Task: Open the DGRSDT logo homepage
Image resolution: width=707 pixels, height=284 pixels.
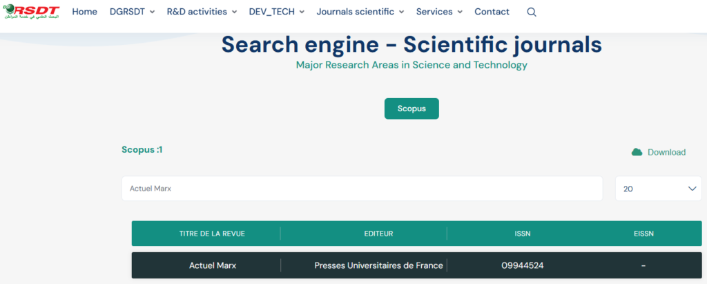Action: [30, 12]
